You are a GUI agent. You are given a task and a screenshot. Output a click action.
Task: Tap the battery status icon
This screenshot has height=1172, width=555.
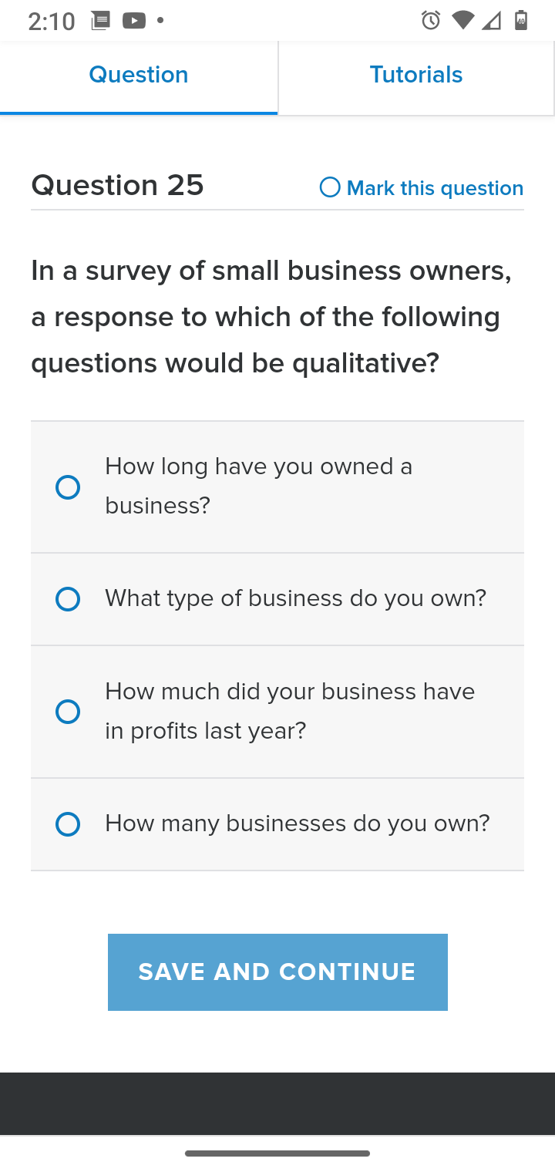point(521,21)
